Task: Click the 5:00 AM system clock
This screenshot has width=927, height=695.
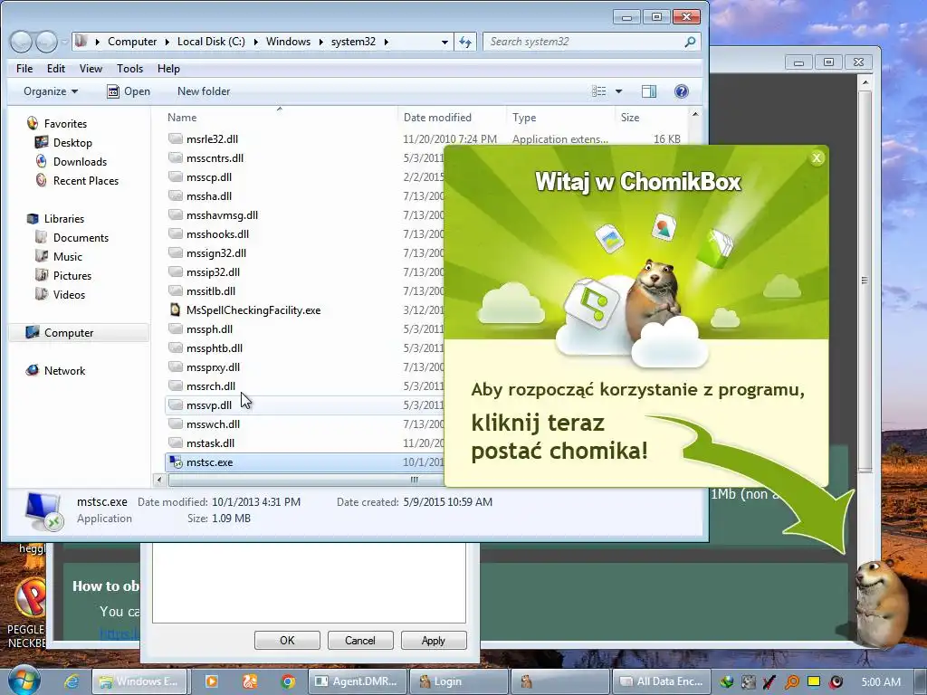Action: (x=881, y=681)
